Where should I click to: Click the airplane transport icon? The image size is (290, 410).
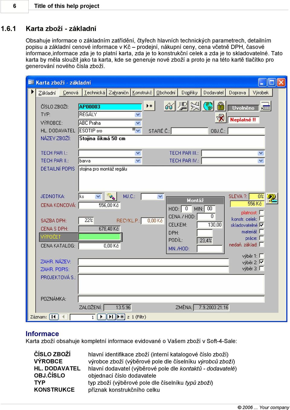[195, 106]
